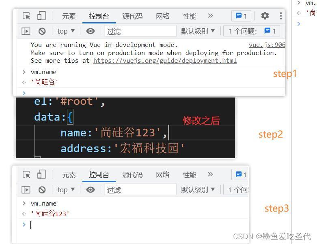Show more tabs chevron in bottom DevTools
This screenshot has height=244, width=317.
tap(211, 174)
